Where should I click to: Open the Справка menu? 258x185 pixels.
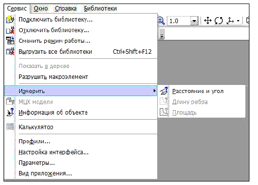66,9
